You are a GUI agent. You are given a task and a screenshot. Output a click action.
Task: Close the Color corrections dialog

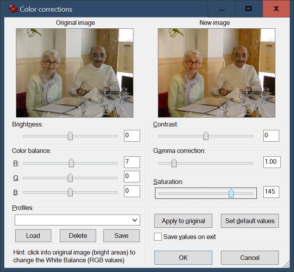276,9
